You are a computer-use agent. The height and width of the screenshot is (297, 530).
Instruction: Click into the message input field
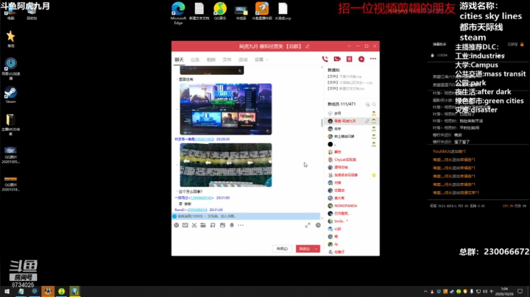tap(247, 237)
